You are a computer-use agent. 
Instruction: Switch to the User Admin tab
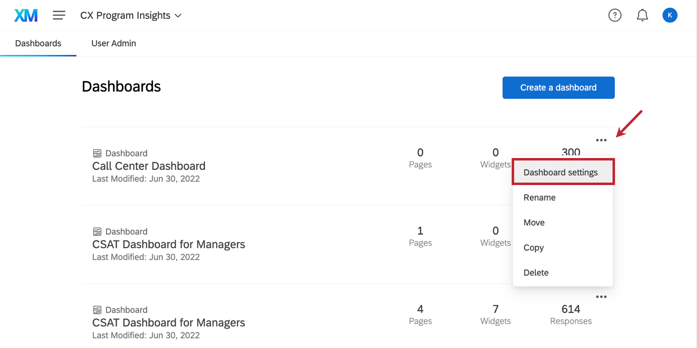pyautogui.click(x=114, y=43)
